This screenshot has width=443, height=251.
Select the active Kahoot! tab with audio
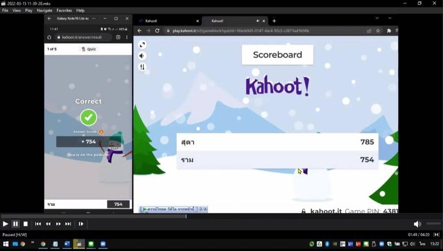235,21
